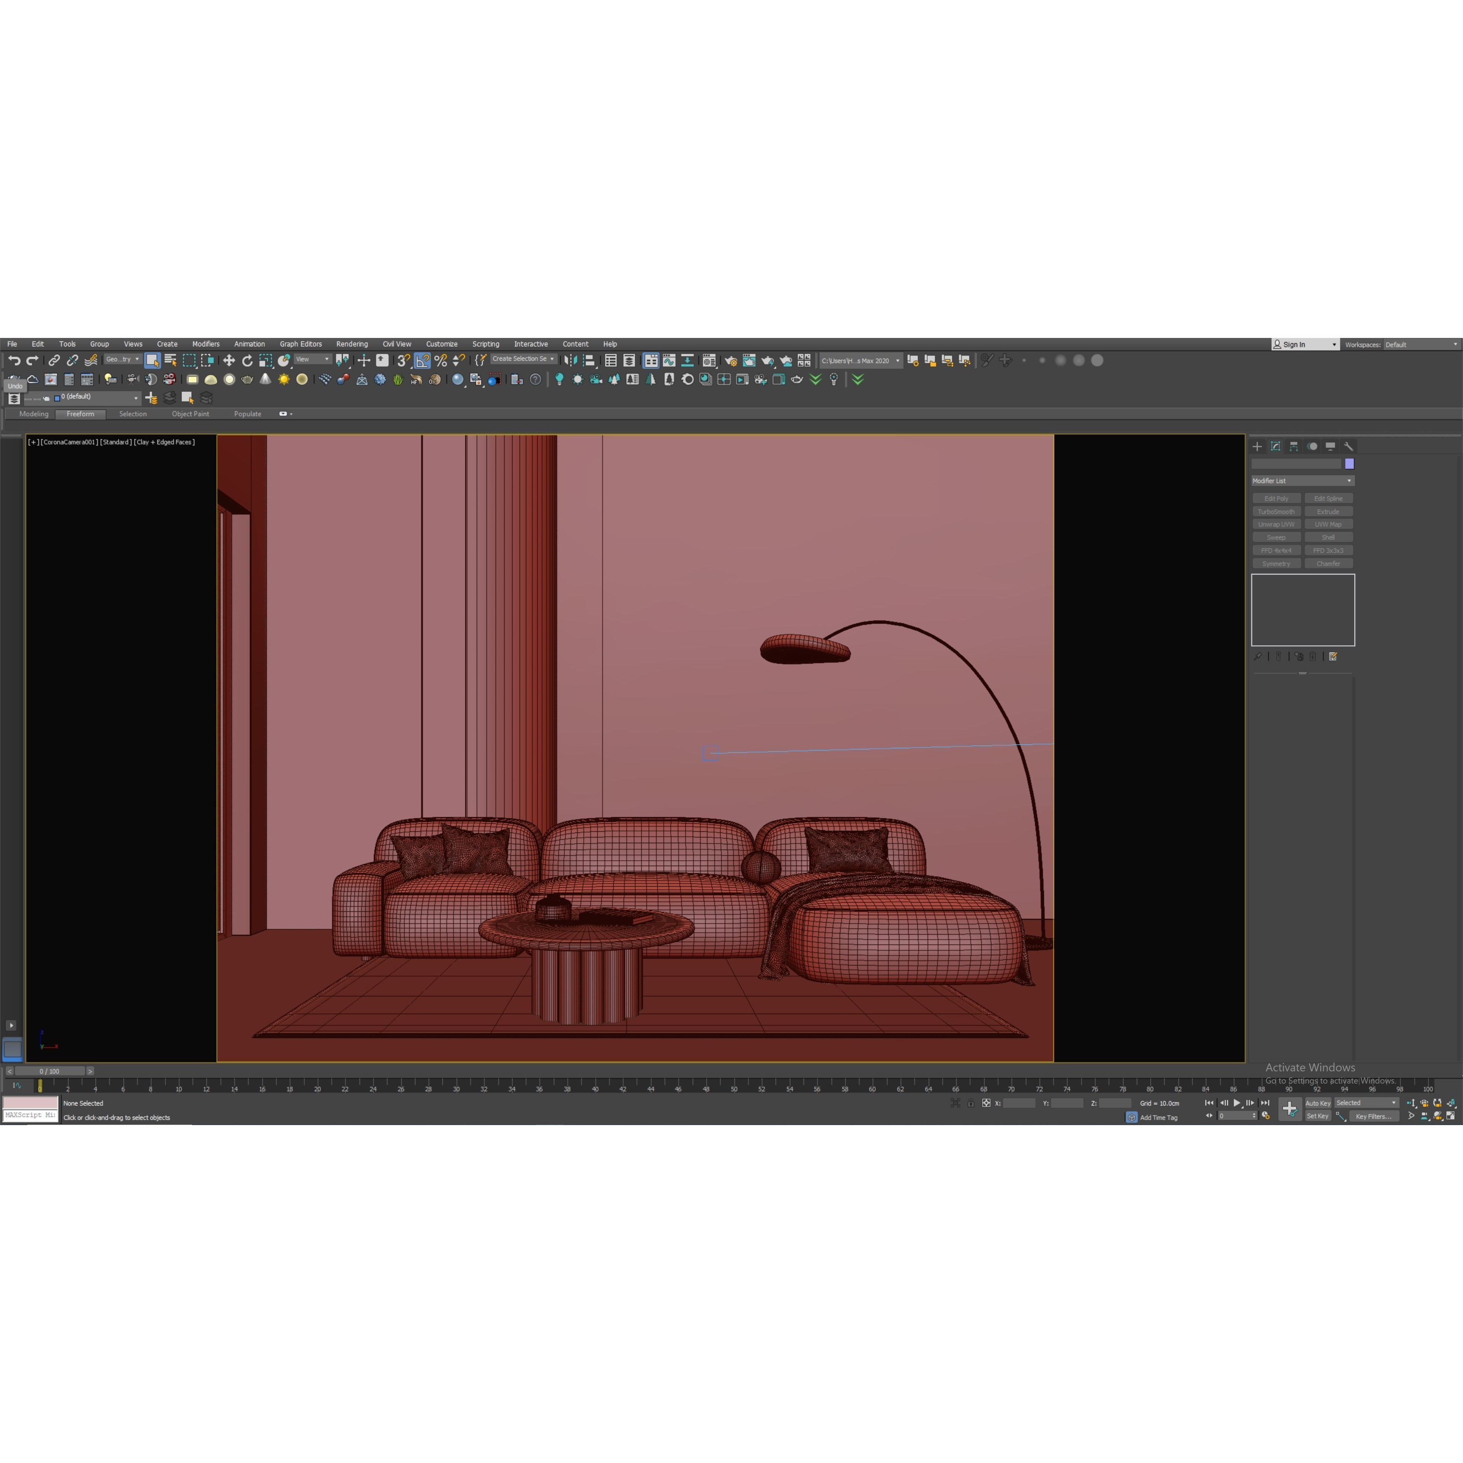Open the Rendering menu
Image resolution: width=1463 pixels, height=1463 pixels.
pyautogui.click(x=351, y=344)
